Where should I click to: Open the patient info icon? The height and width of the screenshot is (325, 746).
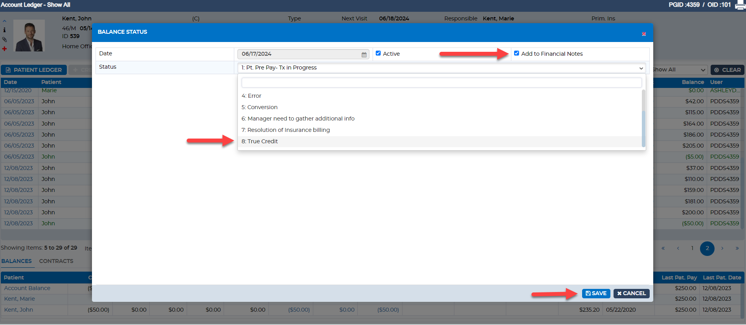click(4, 30)
